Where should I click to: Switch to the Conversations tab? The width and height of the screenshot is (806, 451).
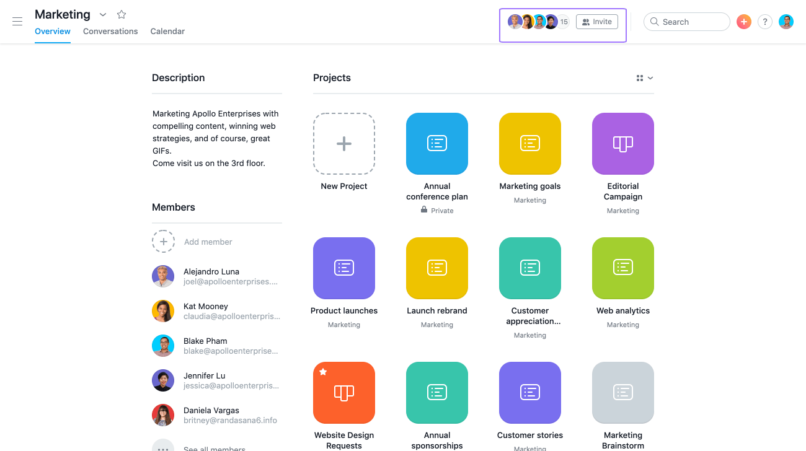coord(110,31)
